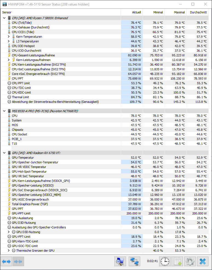Click the lightning icon beside CPU-Gesamt-Leistungsaufnahme

(x=9, y=55)
